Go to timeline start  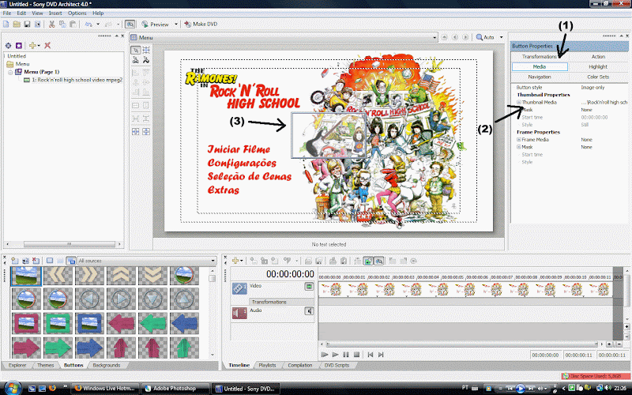371,355
